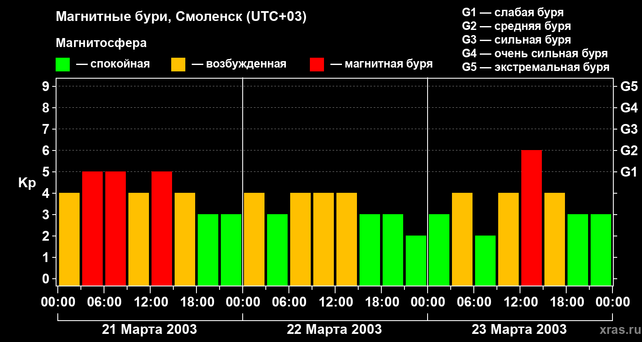
Task: Click the red 12:00 bar on 21 March
Action: [x=162, y=229]
